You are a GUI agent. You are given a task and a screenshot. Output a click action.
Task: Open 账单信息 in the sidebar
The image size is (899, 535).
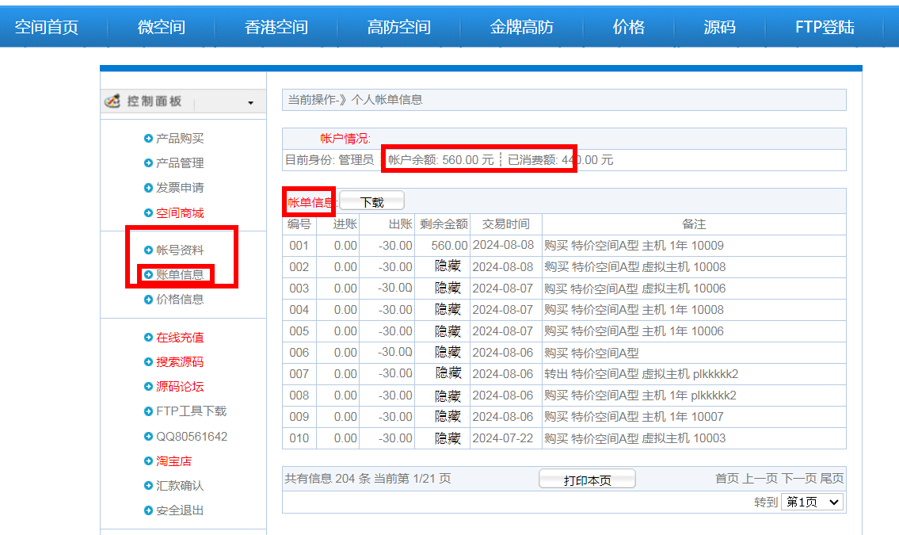point(180,275)
